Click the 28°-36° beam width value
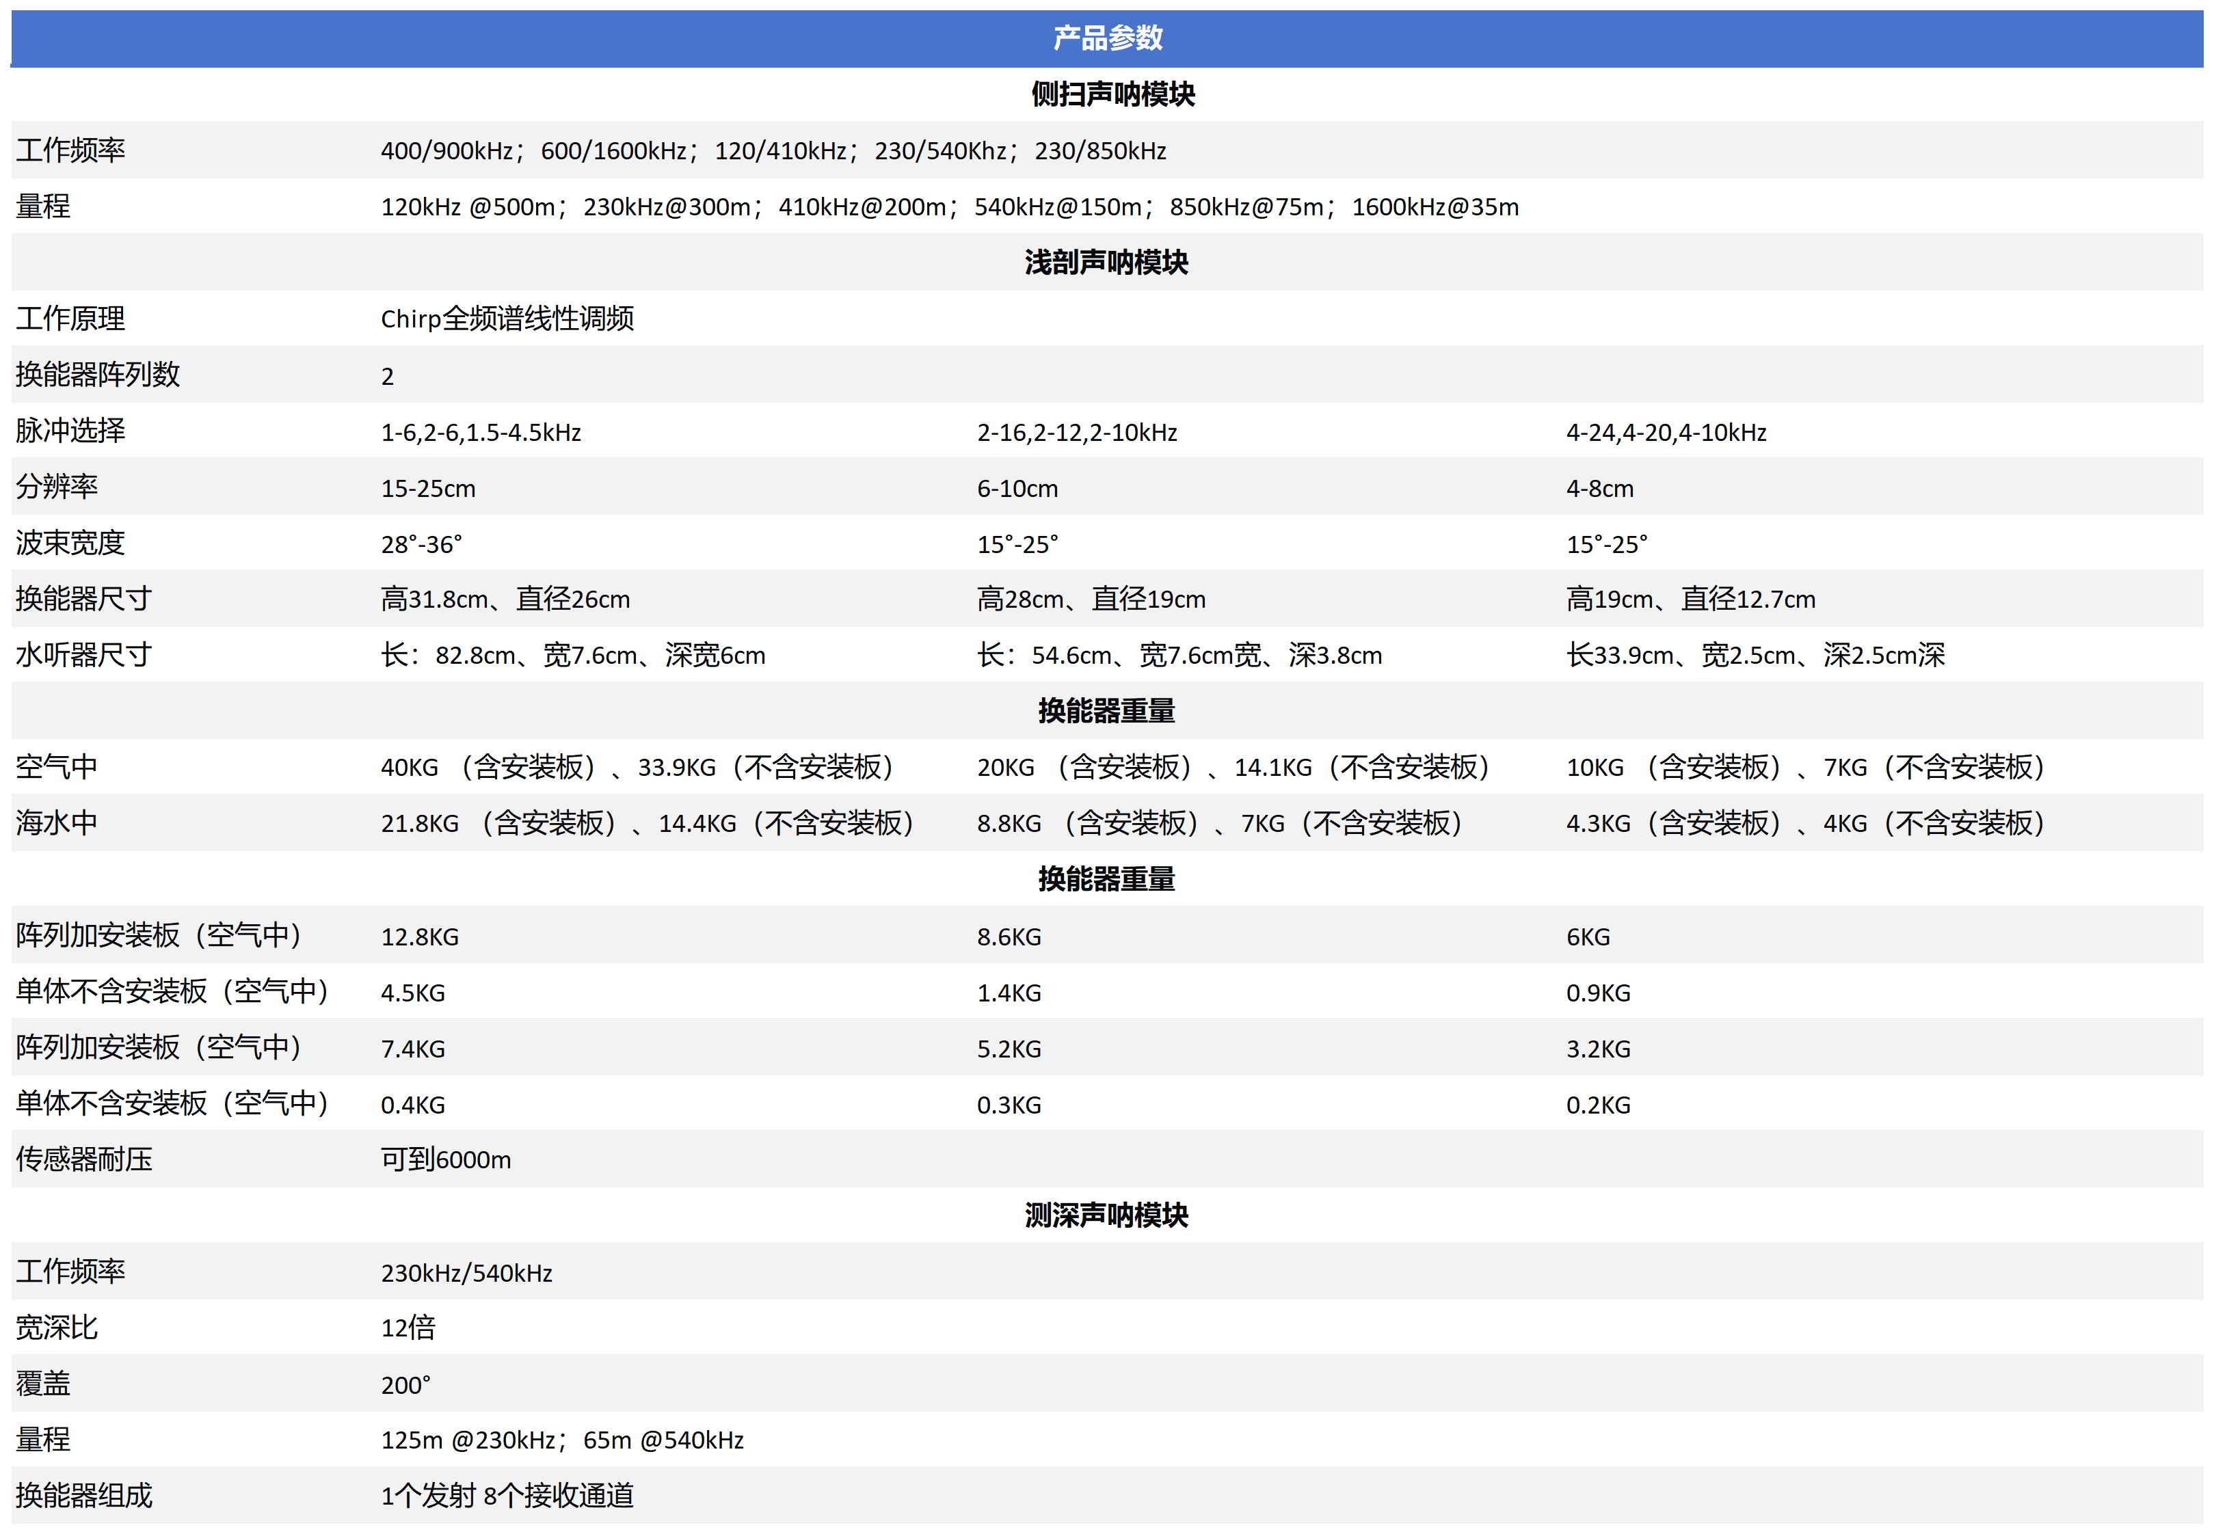 421,544
